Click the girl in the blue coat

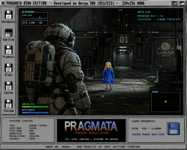108,76
